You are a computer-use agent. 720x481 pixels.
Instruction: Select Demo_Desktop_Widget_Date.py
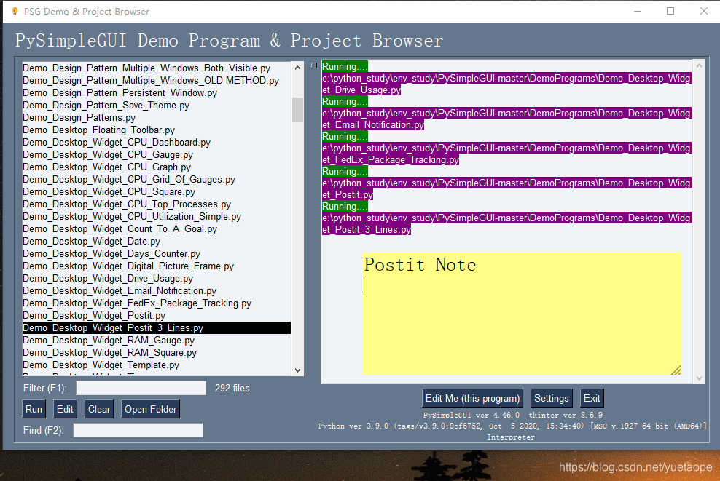click(157, 241)
